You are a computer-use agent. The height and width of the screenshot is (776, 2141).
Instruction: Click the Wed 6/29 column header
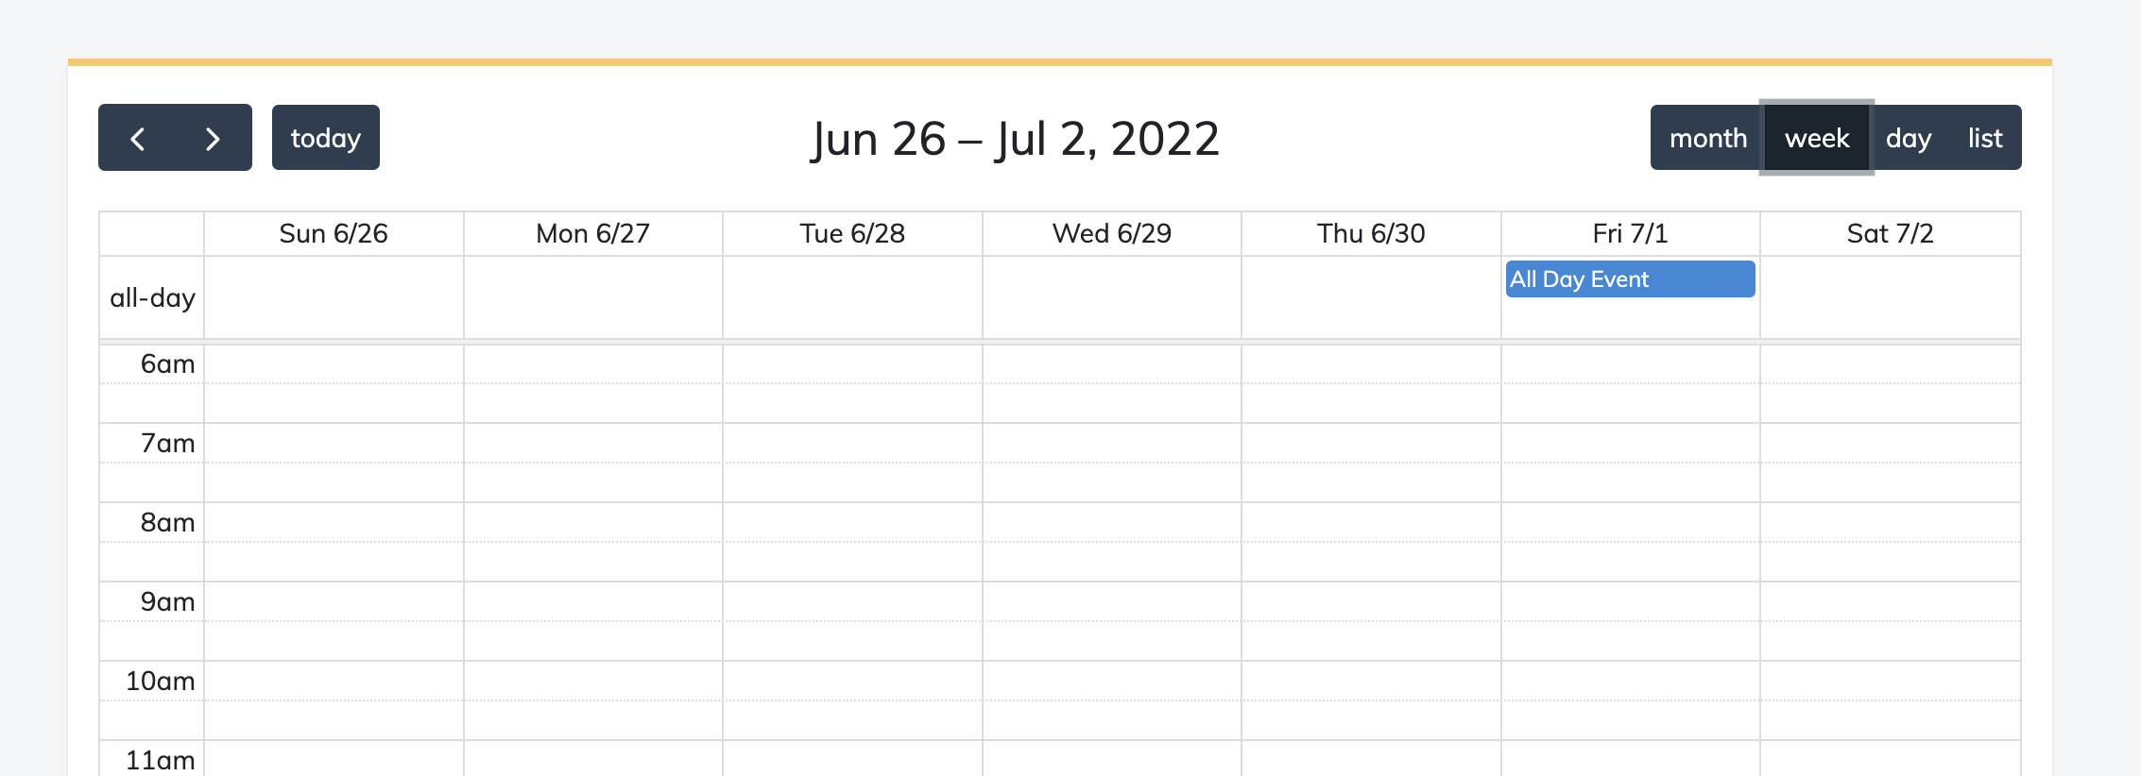click(x=1112, y=233)
